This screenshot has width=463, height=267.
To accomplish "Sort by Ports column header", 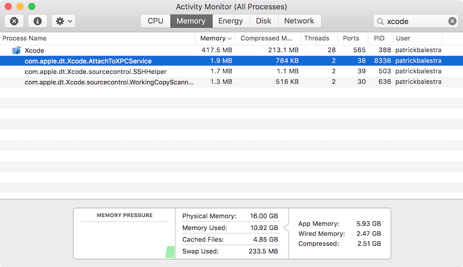I will pos(353,38).
